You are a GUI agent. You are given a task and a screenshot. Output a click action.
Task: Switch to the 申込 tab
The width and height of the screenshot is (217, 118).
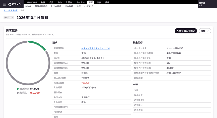tap(60, 2)
